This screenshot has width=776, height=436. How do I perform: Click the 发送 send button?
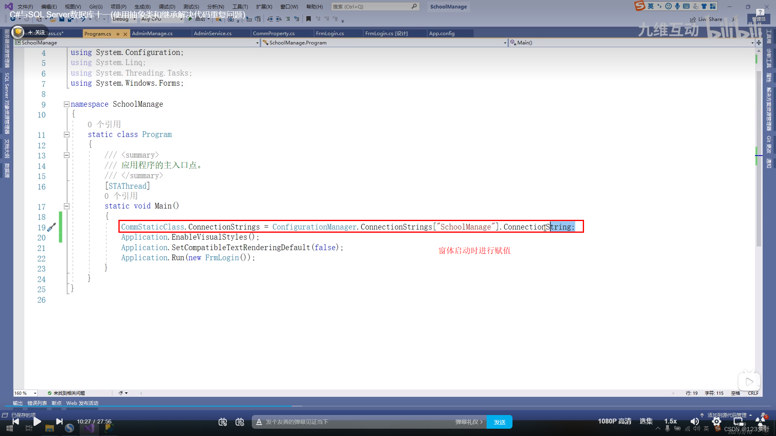pos(500,422)
